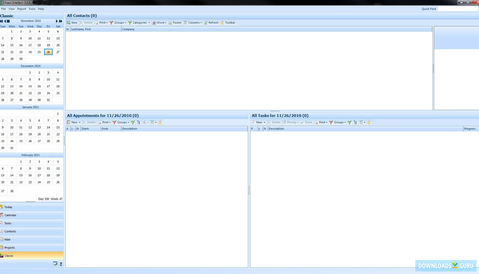Screen dimensions: 479x274
Task: Open Groups dropdown in Tasks toolbar
Action: pos(338,122)
